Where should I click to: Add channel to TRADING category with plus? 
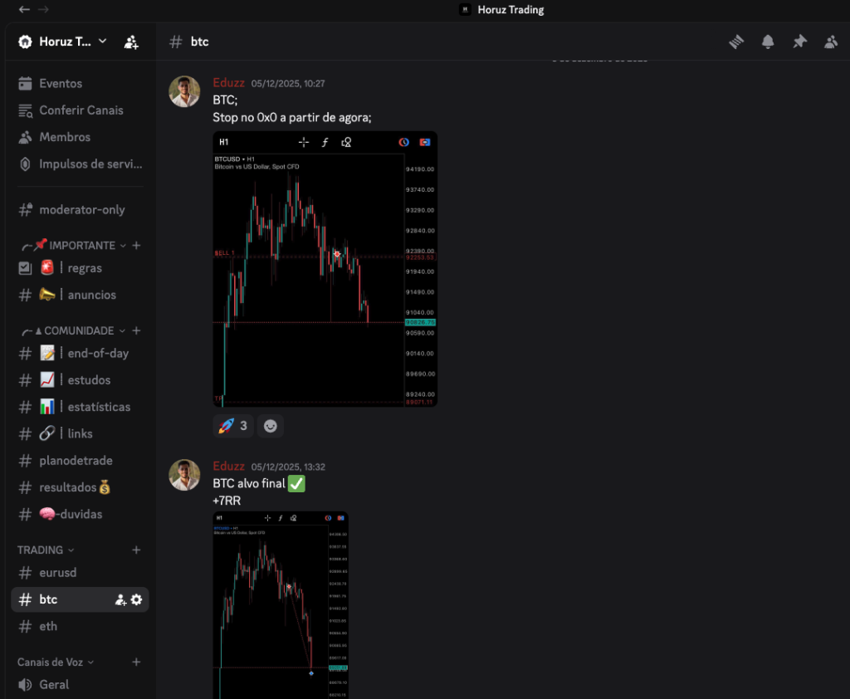click(136, 550)
